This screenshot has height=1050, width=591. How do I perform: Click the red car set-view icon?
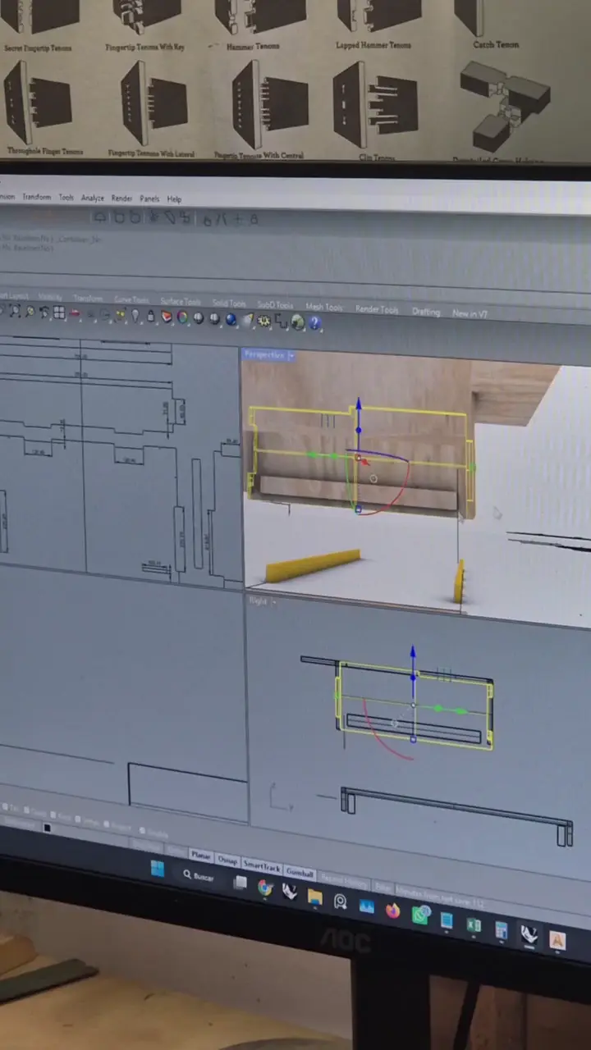click(x=76, y=313)
